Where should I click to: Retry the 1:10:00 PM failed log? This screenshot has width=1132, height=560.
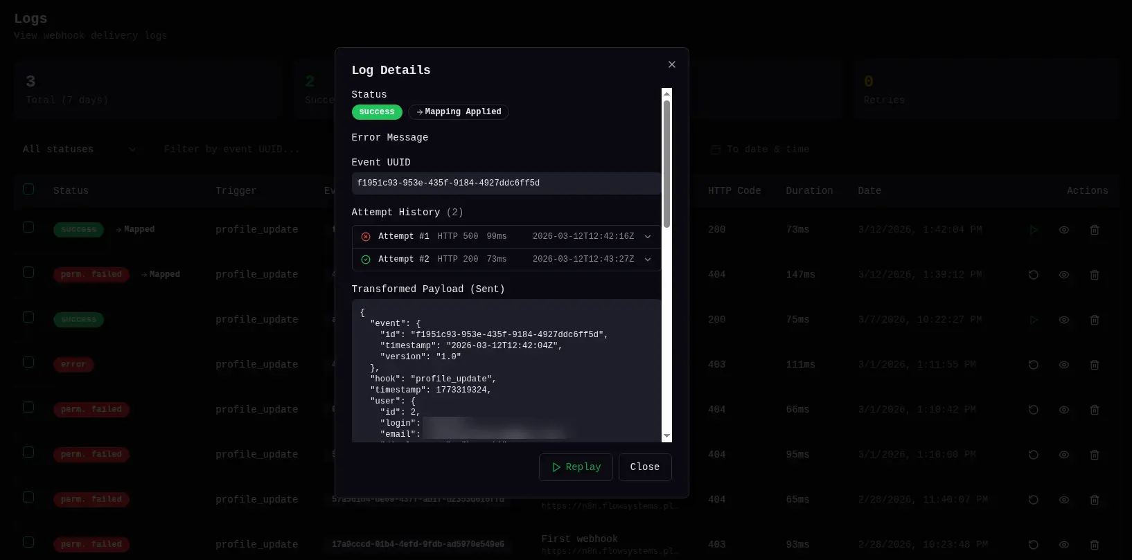pyautogui.click(x=1034, y=455)
